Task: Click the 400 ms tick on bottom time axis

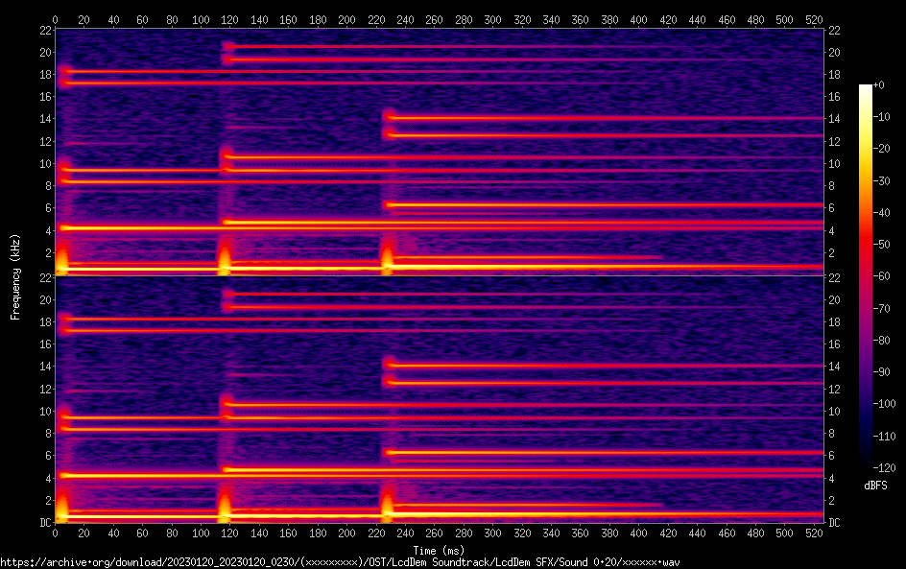Action: tap(638, 533)
